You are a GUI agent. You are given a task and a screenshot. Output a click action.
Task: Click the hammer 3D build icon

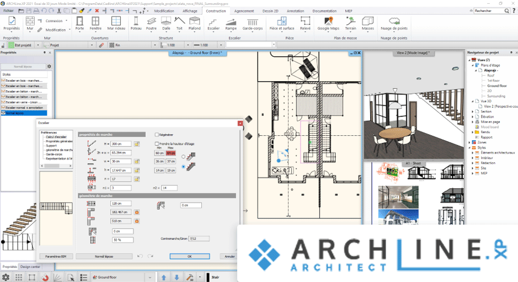190,278
